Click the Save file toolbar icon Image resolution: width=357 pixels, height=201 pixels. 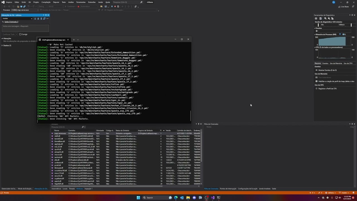[21, 6]
